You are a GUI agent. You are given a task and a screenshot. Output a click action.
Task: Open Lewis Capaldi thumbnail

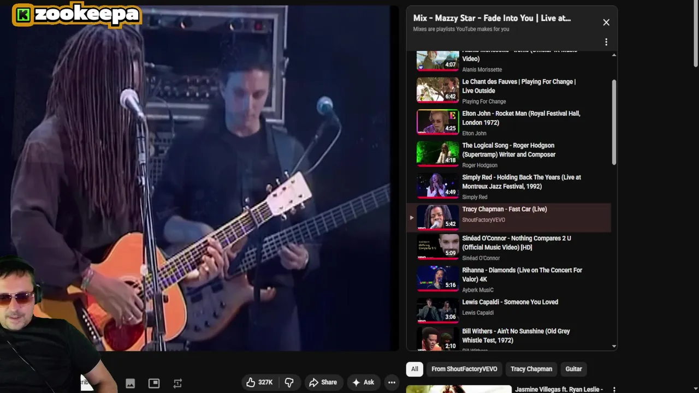pos(438,310)
